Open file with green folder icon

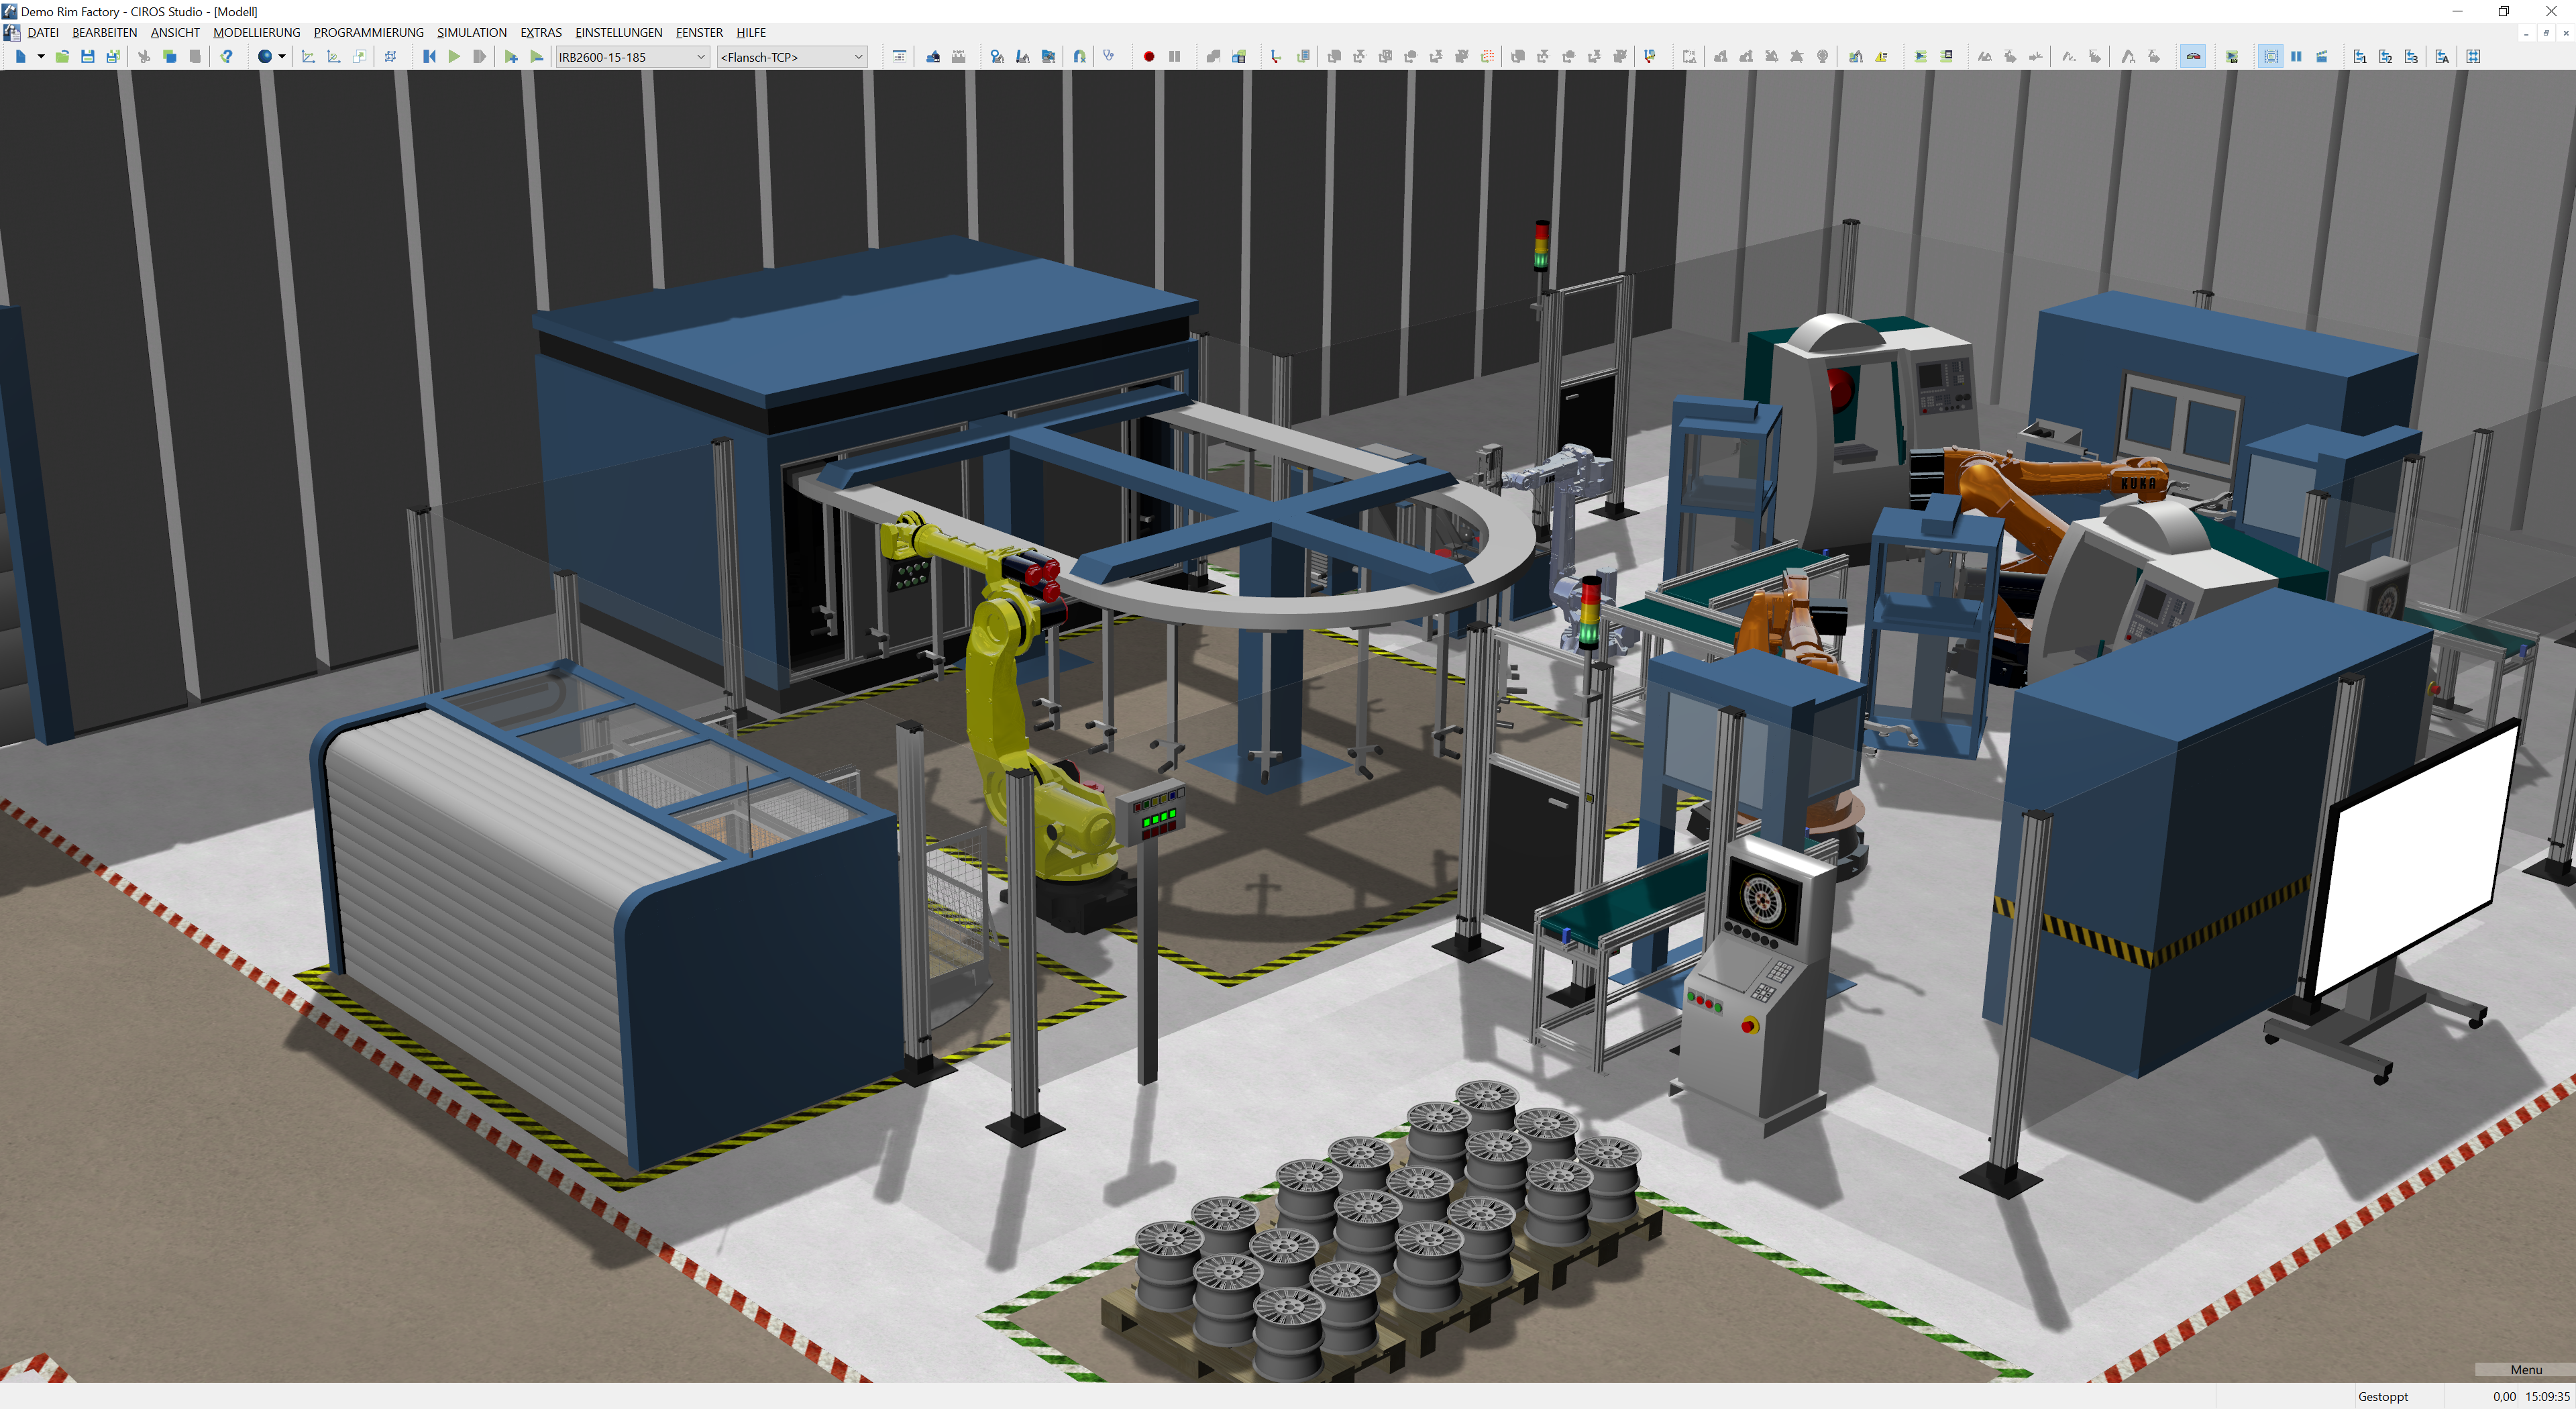(x=62, y=57)
